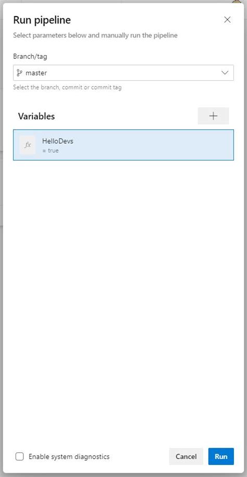Close the Run pipeline panel with X
247x477 pixels.
click(227, 20)
